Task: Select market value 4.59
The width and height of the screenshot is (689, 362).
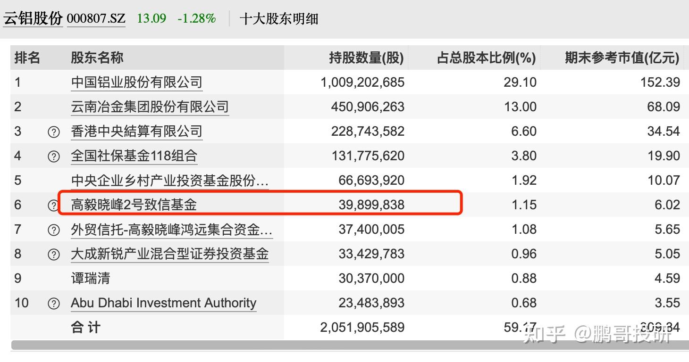Action: click(x=667, y=279)
